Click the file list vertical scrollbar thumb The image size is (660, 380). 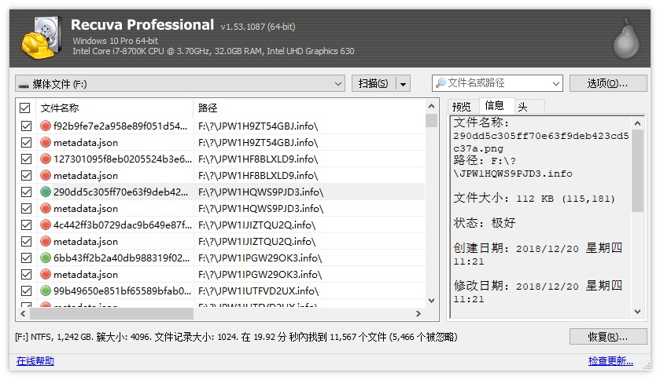point(431,120)
